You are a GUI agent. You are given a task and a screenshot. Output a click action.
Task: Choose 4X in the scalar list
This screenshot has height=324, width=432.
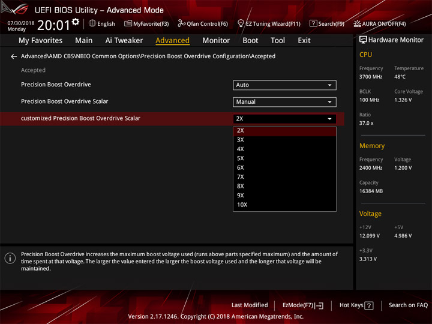(284, 149)
